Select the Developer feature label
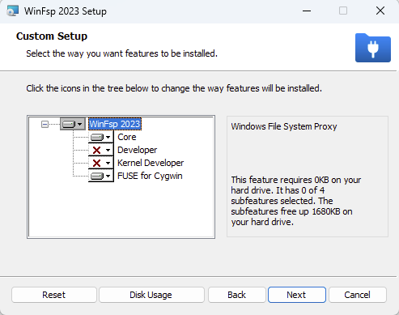The width and height of the screenshot is (399, 315). [137, 150]
